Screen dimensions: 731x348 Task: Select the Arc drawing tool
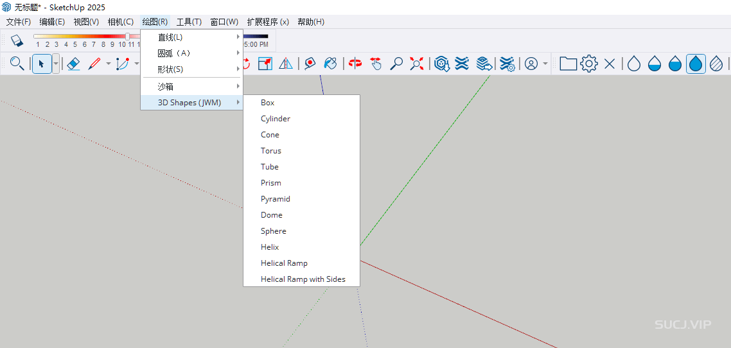pos(122,64)
